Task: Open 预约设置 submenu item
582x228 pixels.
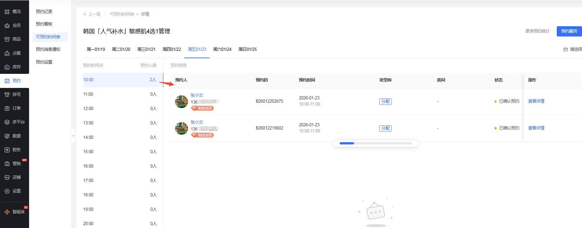Action: tap(44, 62)
